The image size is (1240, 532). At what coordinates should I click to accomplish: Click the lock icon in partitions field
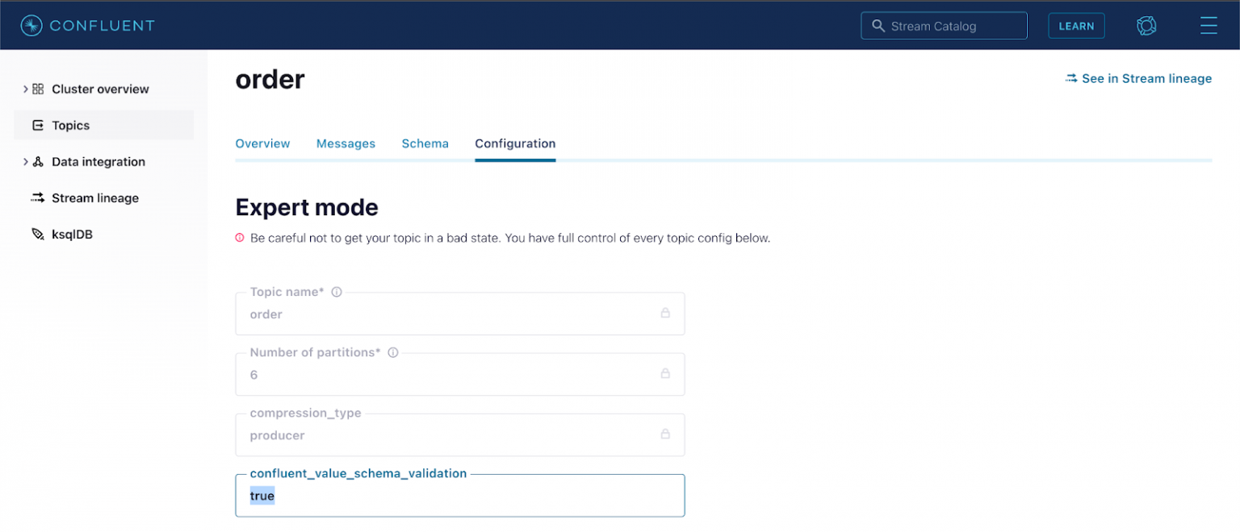[665, 373]
